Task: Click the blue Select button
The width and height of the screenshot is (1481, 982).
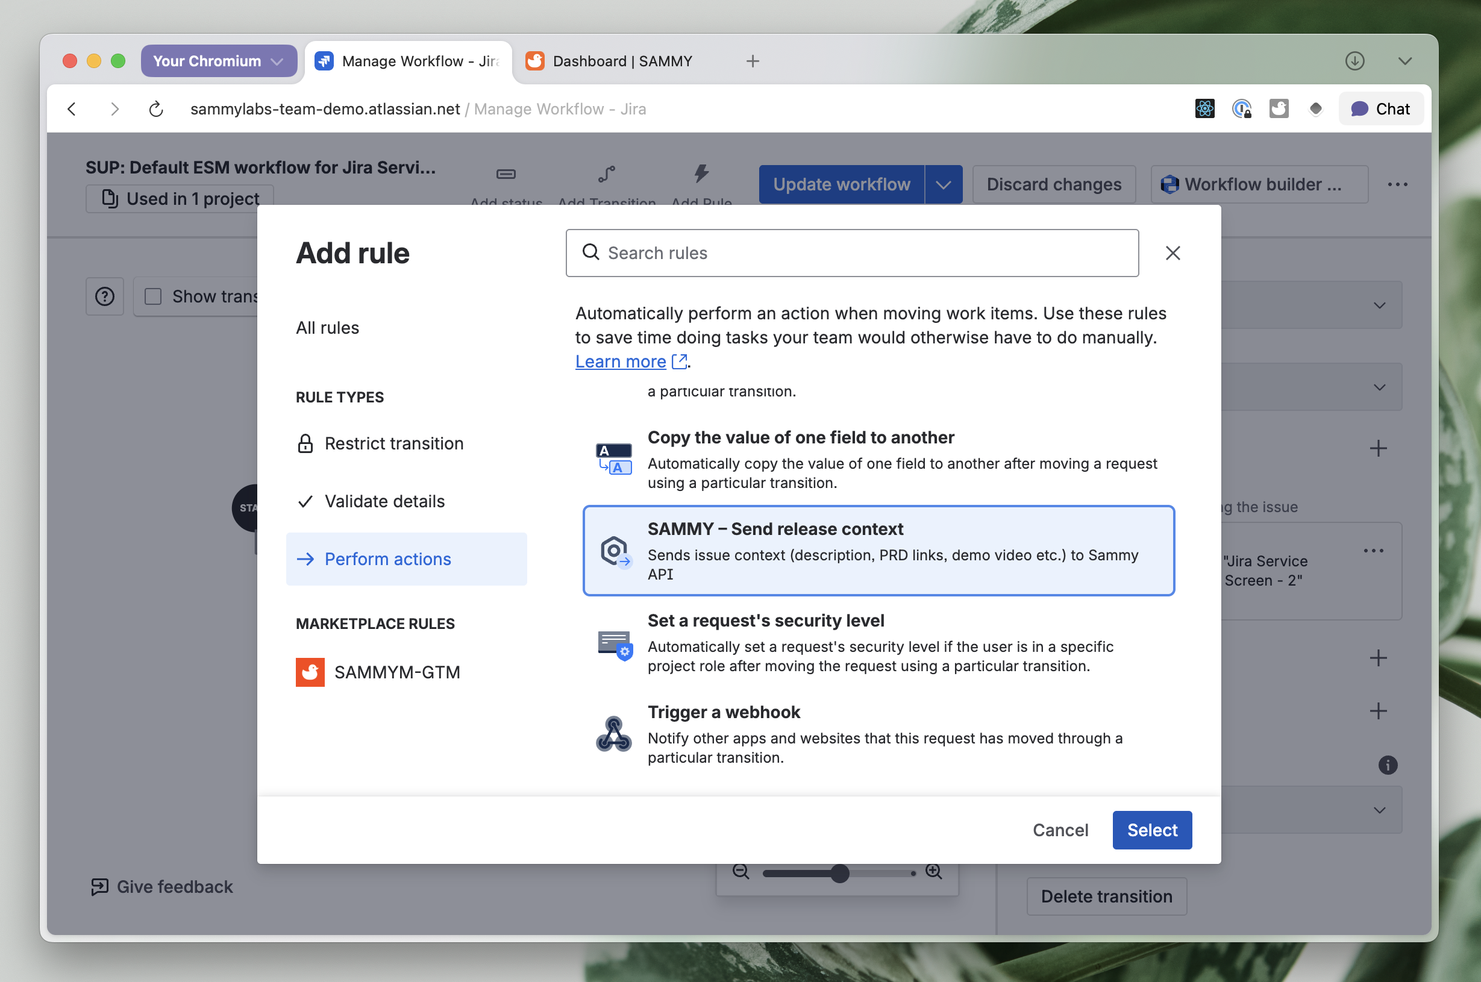Action: (x=1151, y=830)
